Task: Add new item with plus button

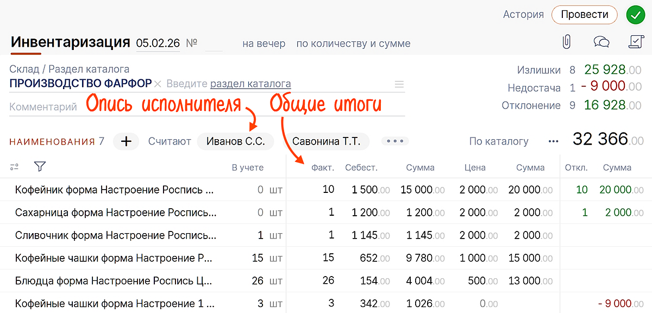Action: (126, 141)
